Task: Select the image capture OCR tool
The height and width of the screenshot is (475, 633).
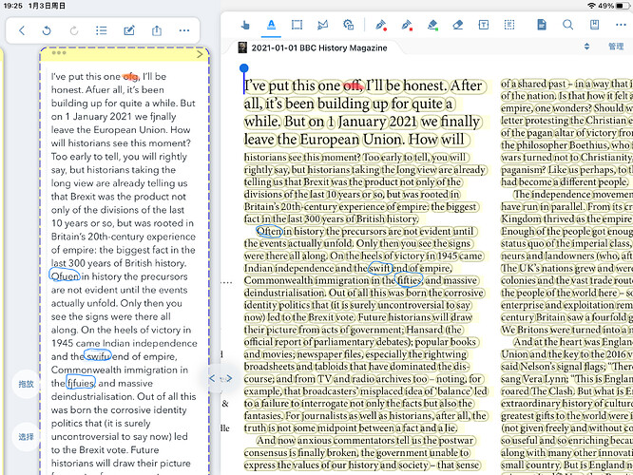Action: click(x=349, y=25)
